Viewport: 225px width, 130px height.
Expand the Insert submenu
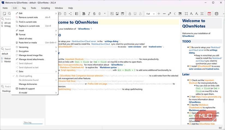point(34,30)
